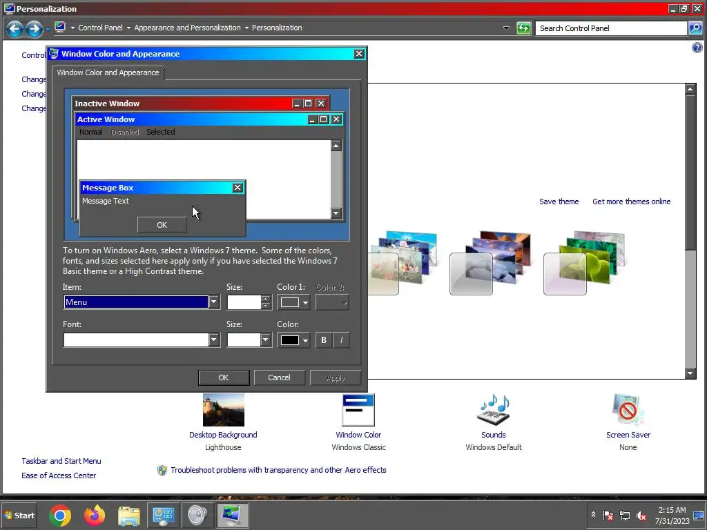This screenshot has width=707, height=530.
Task: Expand the font Size dropdown
Action: pyautogui.click(x=265, y=340)
